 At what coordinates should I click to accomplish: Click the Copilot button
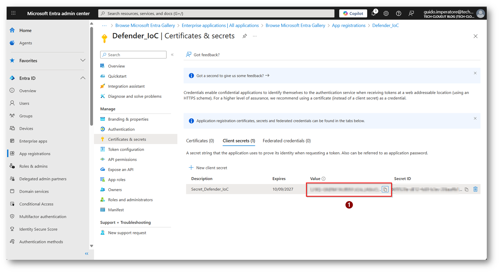coord(353,13)
